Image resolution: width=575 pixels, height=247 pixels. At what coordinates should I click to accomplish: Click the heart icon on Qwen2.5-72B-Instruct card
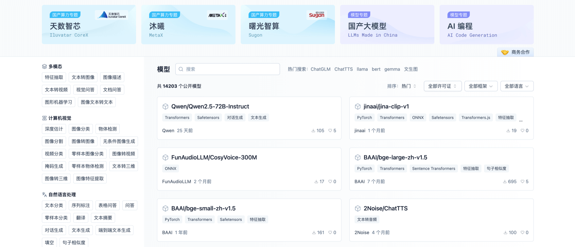pos(330,131)
